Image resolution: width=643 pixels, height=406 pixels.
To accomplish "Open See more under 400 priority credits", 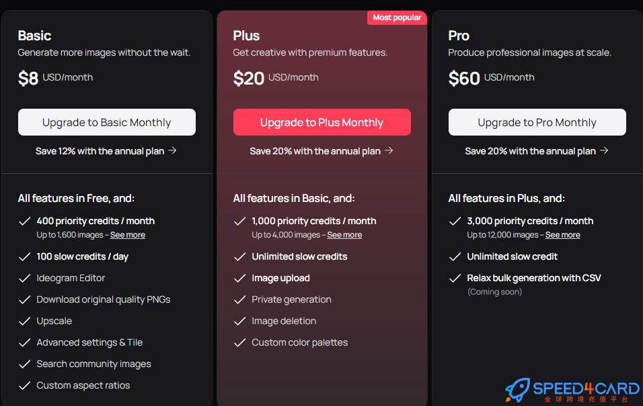I will 128,235.
